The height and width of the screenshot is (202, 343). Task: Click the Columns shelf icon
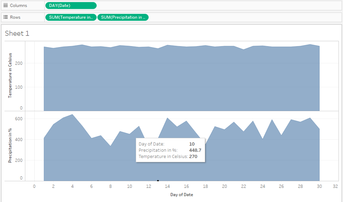tap(6, 6)
